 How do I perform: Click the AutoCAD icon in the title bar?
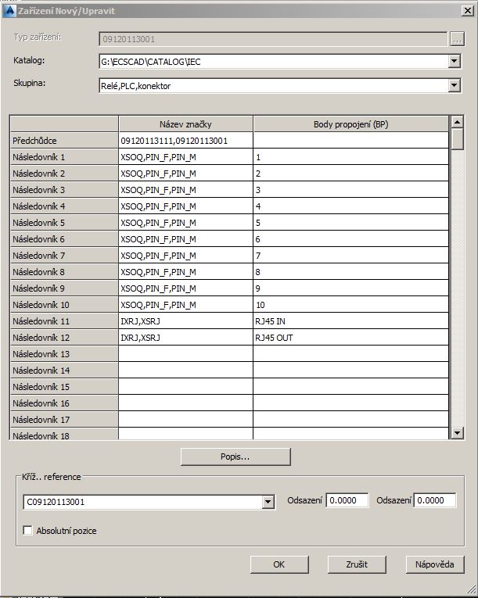tap(9, 10)
